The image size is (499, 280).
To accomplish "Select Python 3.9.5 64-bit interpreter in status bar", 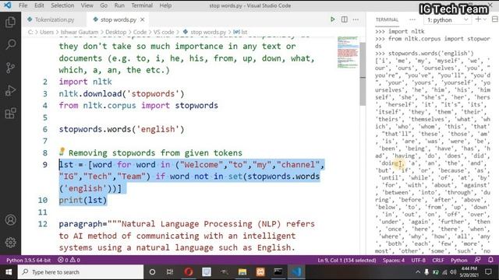I will [28, 260].
